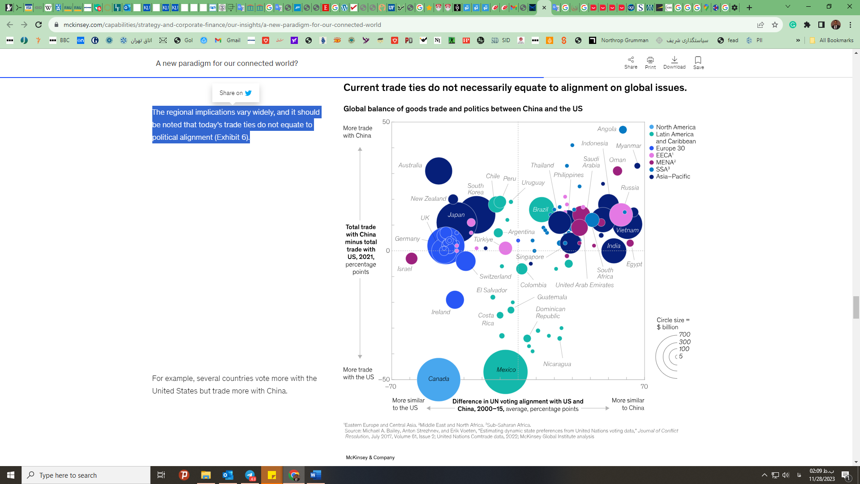
Task: Open a new browser tab
Action: (x=749, y=8)
